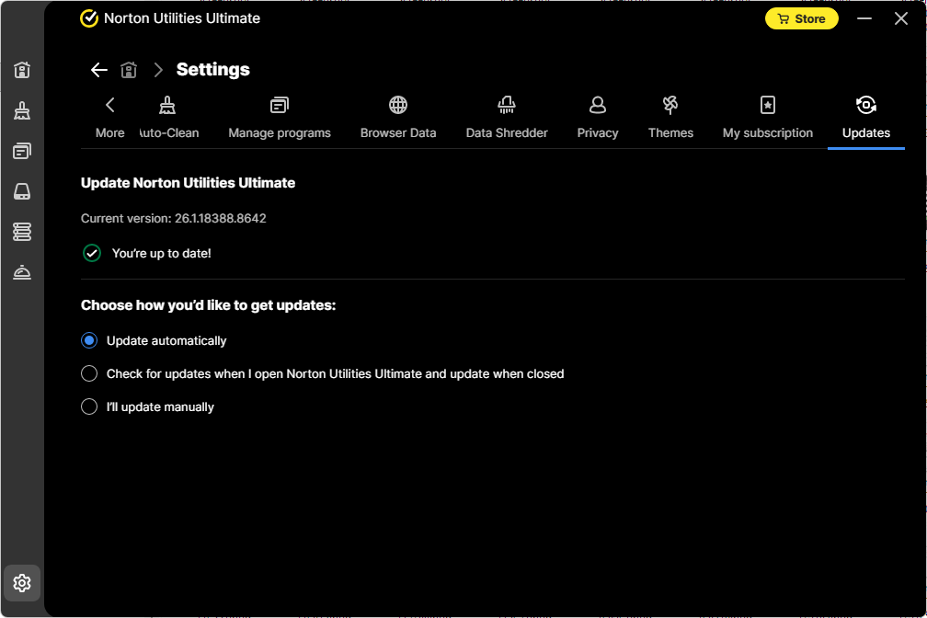View My subscription details
Screen dimensions: 927x618
(768, 117)
